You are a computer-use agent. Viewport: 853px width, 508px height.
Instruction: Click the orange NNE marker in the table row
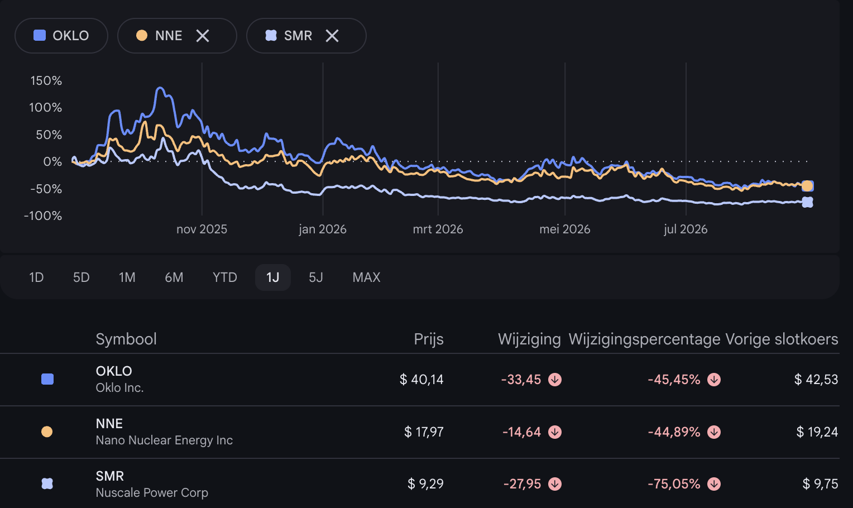(47, 432)
